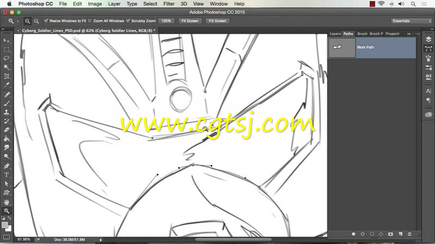
Task: Select the Path Selection tool
Action: pos(7,184)
